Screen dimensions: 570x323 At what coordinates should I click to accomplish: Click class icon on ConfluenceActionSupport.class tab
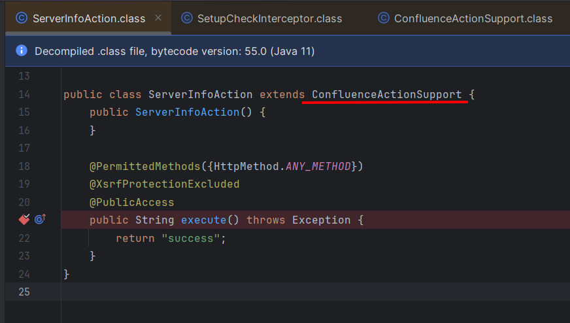point(384,18)
